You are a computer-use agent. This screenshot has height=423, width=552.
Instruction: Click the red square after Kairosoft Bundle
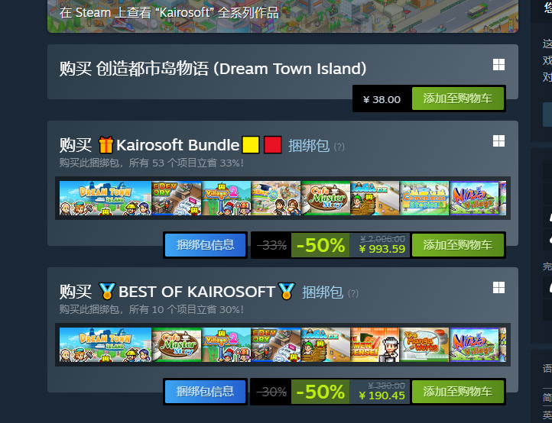click(273, 145)
